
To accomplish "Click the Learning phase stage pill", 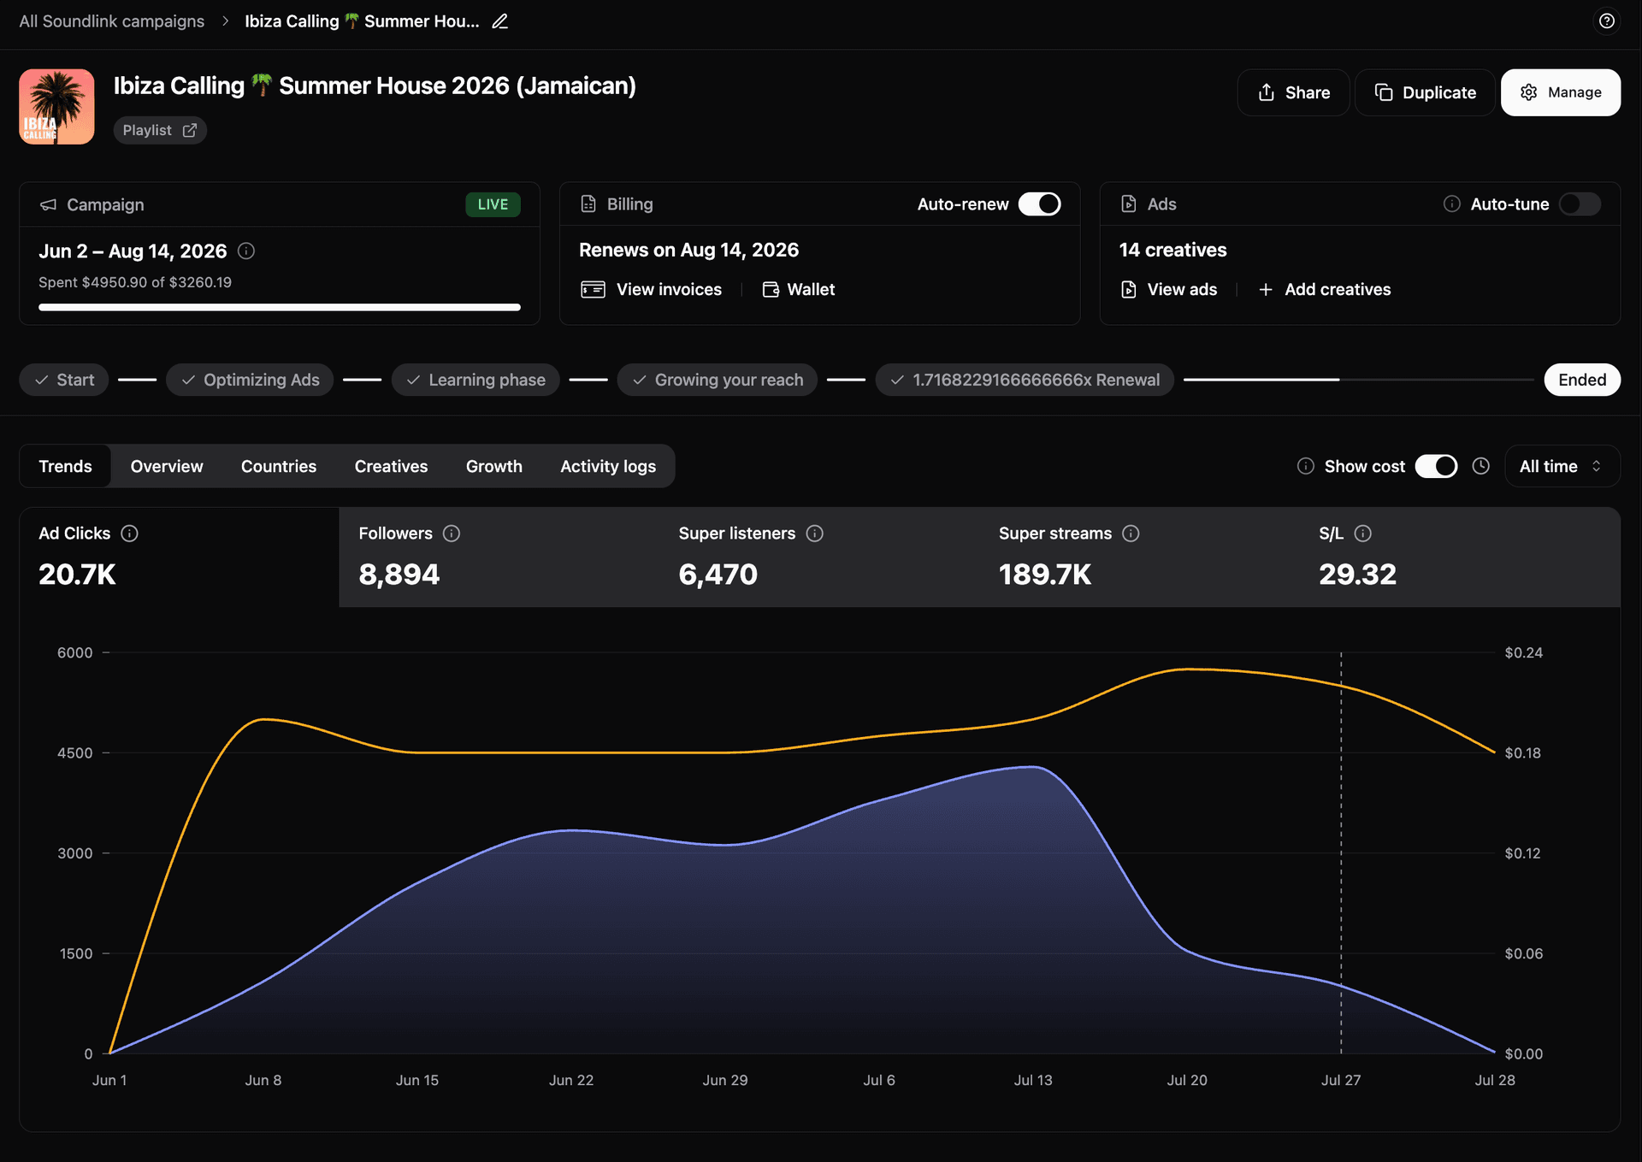I will (x=475, y=380).
